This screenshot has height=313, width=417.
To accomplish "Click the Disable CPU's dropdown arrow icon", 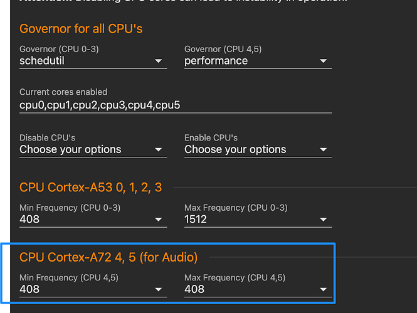I will pos(158,149).
